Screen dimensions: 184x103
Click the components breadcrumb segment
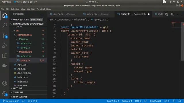coord(64,20)
